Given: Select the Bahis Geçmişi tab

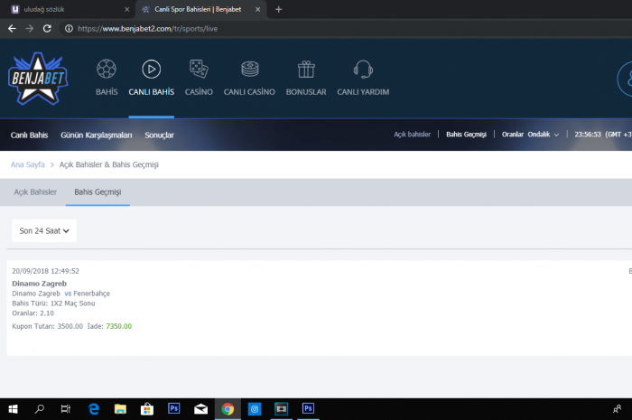Looking at the screenshot, I should tap(98, 192).
